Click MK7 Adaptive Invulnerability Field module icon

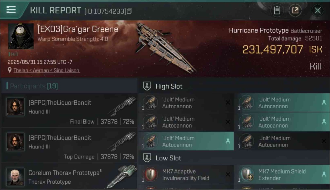click(150, 175)
